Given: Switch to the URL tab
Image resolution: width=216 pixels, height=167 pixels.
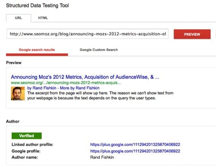Looking at the screenshot, I should [19, 18].
